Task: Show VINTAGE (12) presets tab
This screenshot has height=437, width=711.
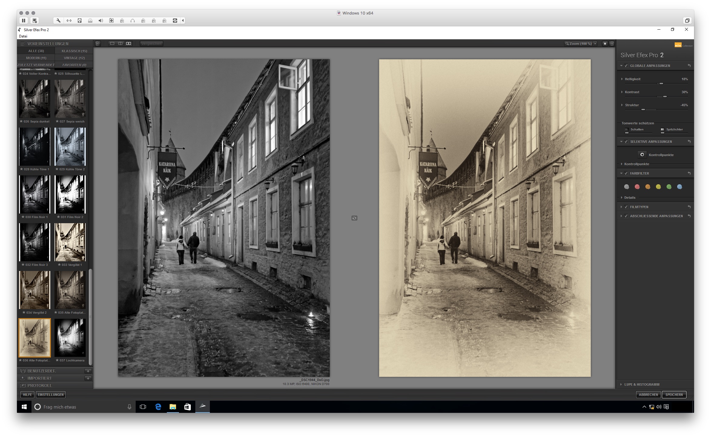Action: (74, 58)
